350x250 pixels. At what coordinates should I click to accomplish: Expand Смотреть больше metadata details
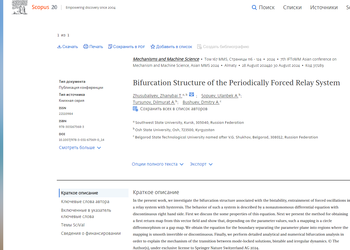pos(80,148)
